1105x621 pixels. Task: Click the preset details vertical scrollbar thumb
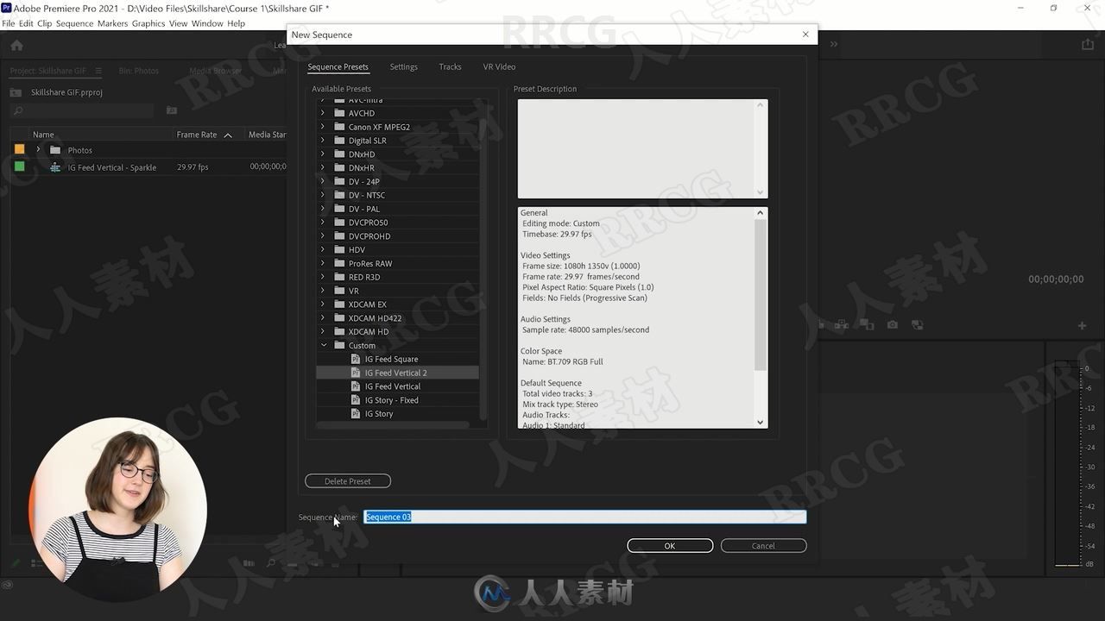(761, 295)
